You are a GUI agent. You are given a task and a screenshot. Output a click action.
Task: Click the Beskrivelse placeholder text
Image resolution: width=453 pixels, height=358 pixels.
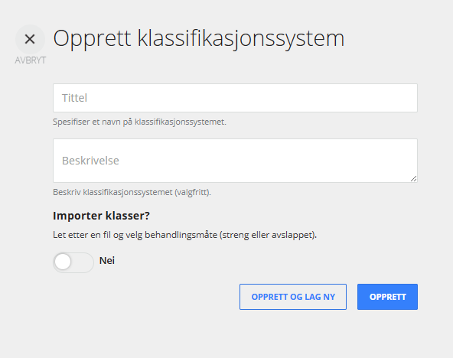coord(90,161)
